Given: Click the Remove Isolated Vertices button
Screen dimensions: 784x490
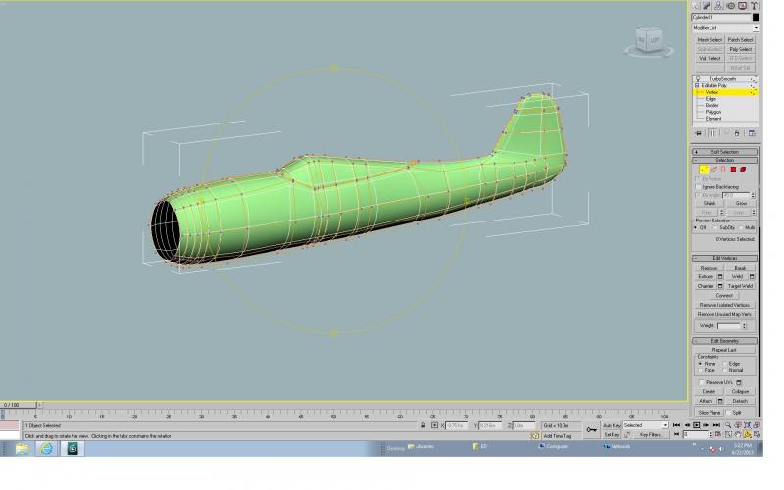Looking at the screenshot, I should tap(724, 305).
